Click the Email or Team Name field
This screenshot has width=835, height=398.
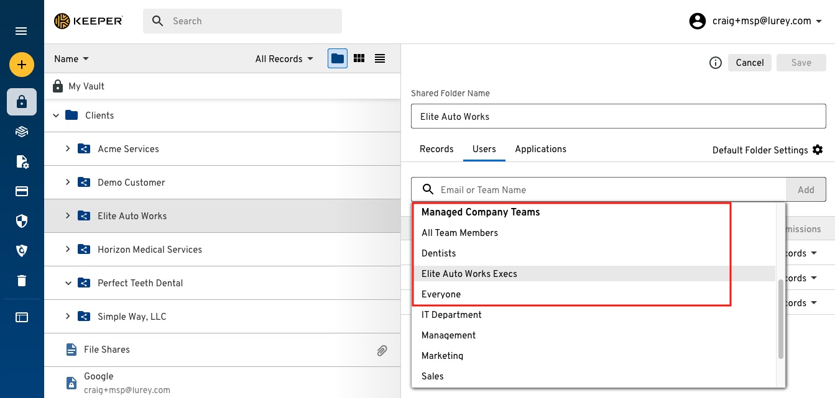[599, 190]
